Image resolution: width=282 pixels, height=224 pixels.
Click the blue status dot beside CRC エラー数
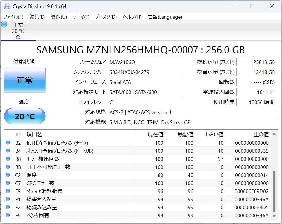click(x=8, y=183)
